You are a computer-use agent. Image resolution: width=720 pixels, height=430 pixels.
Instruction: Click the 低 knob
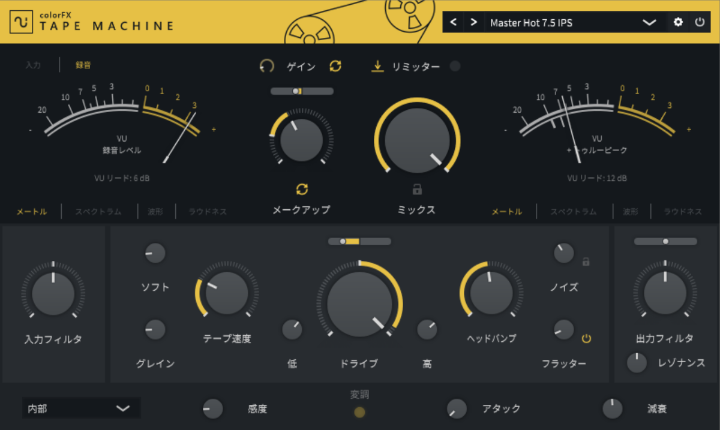(x=292, y=329)
